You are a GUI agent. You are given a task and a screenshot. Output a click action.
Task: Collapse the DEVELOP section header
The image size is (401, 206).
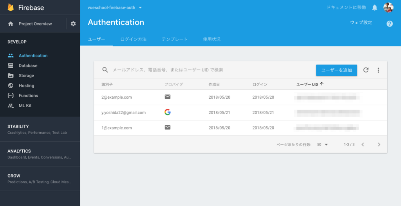[17, 42]
